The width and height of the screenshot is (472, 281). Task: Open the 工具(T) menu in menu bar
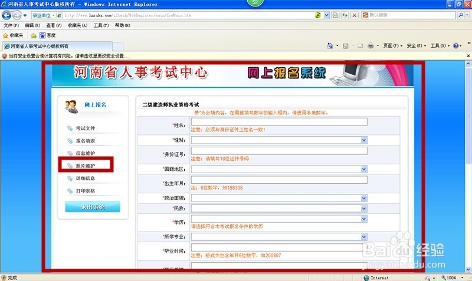point(101,25)
